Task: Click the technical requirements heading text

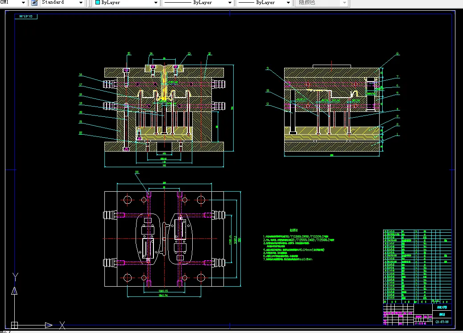Action: tap(294, 230)
